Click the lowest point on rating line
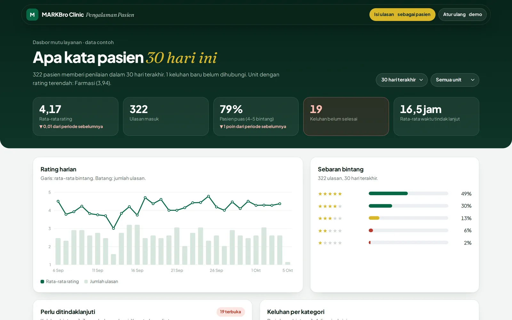 114,228
